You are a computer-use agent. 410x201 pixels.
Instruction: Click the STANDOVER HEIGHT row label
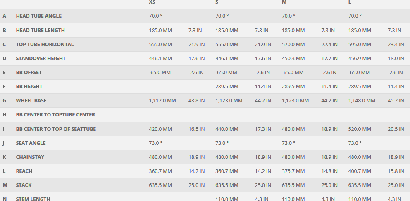coord(41,59)
